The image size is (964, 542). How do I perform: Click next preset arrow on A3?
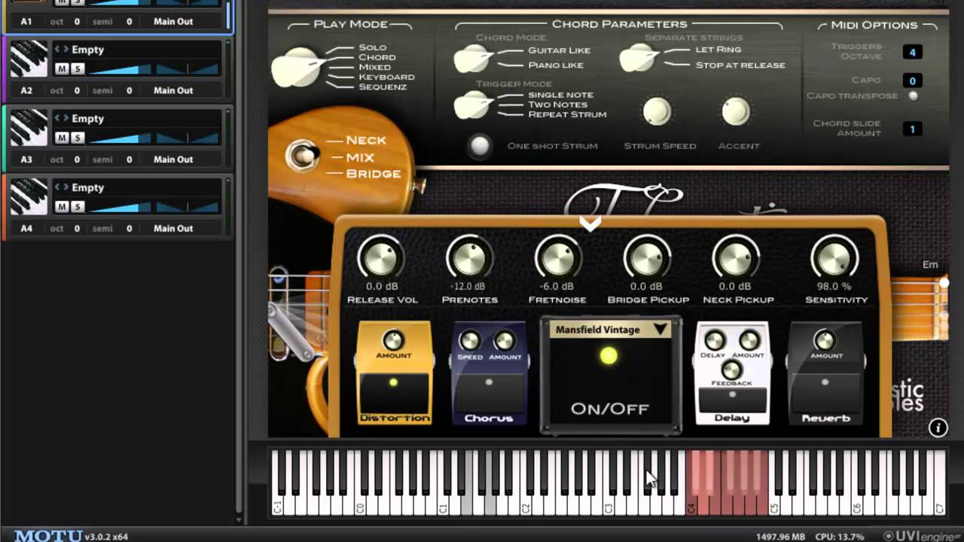coord(66,119)
